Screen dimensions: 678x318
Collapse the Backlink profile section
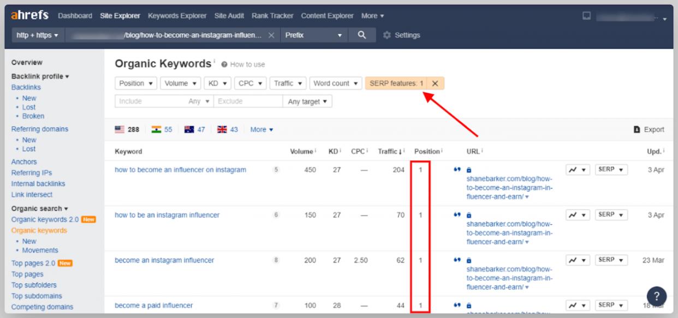(40, 76)
